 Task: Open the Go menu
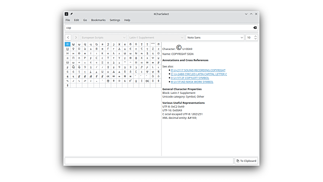click(85, 20)
